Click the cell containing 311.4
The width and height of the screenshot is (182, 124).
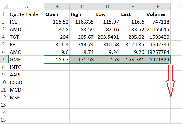[x=57, y=44]
